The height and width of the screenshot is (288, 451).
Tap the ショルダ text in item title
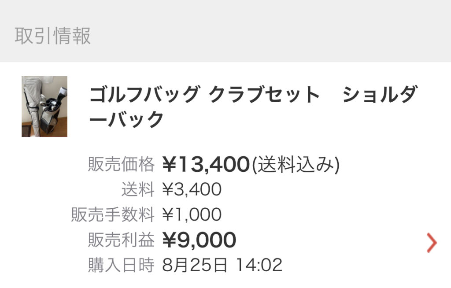pyautogui.click(x=380, y=94)
